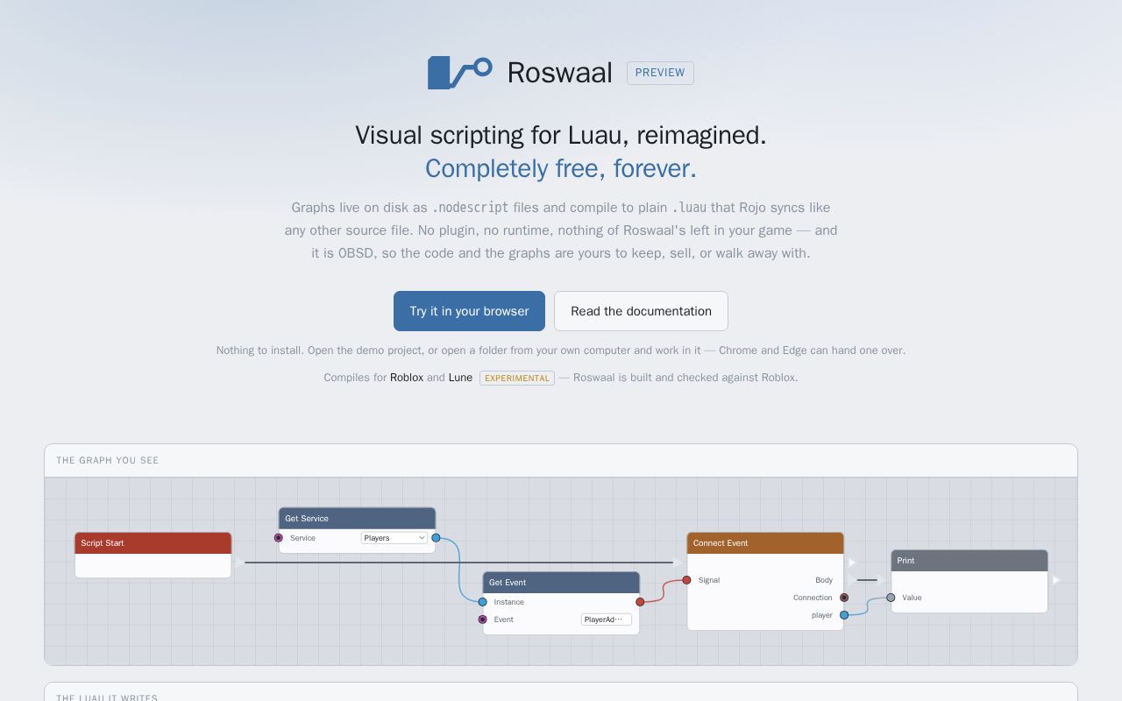Screen dimensions: 1122x701
Task: Click the EXPERIMENTAL badge
Action: click(x=517, y=379)
